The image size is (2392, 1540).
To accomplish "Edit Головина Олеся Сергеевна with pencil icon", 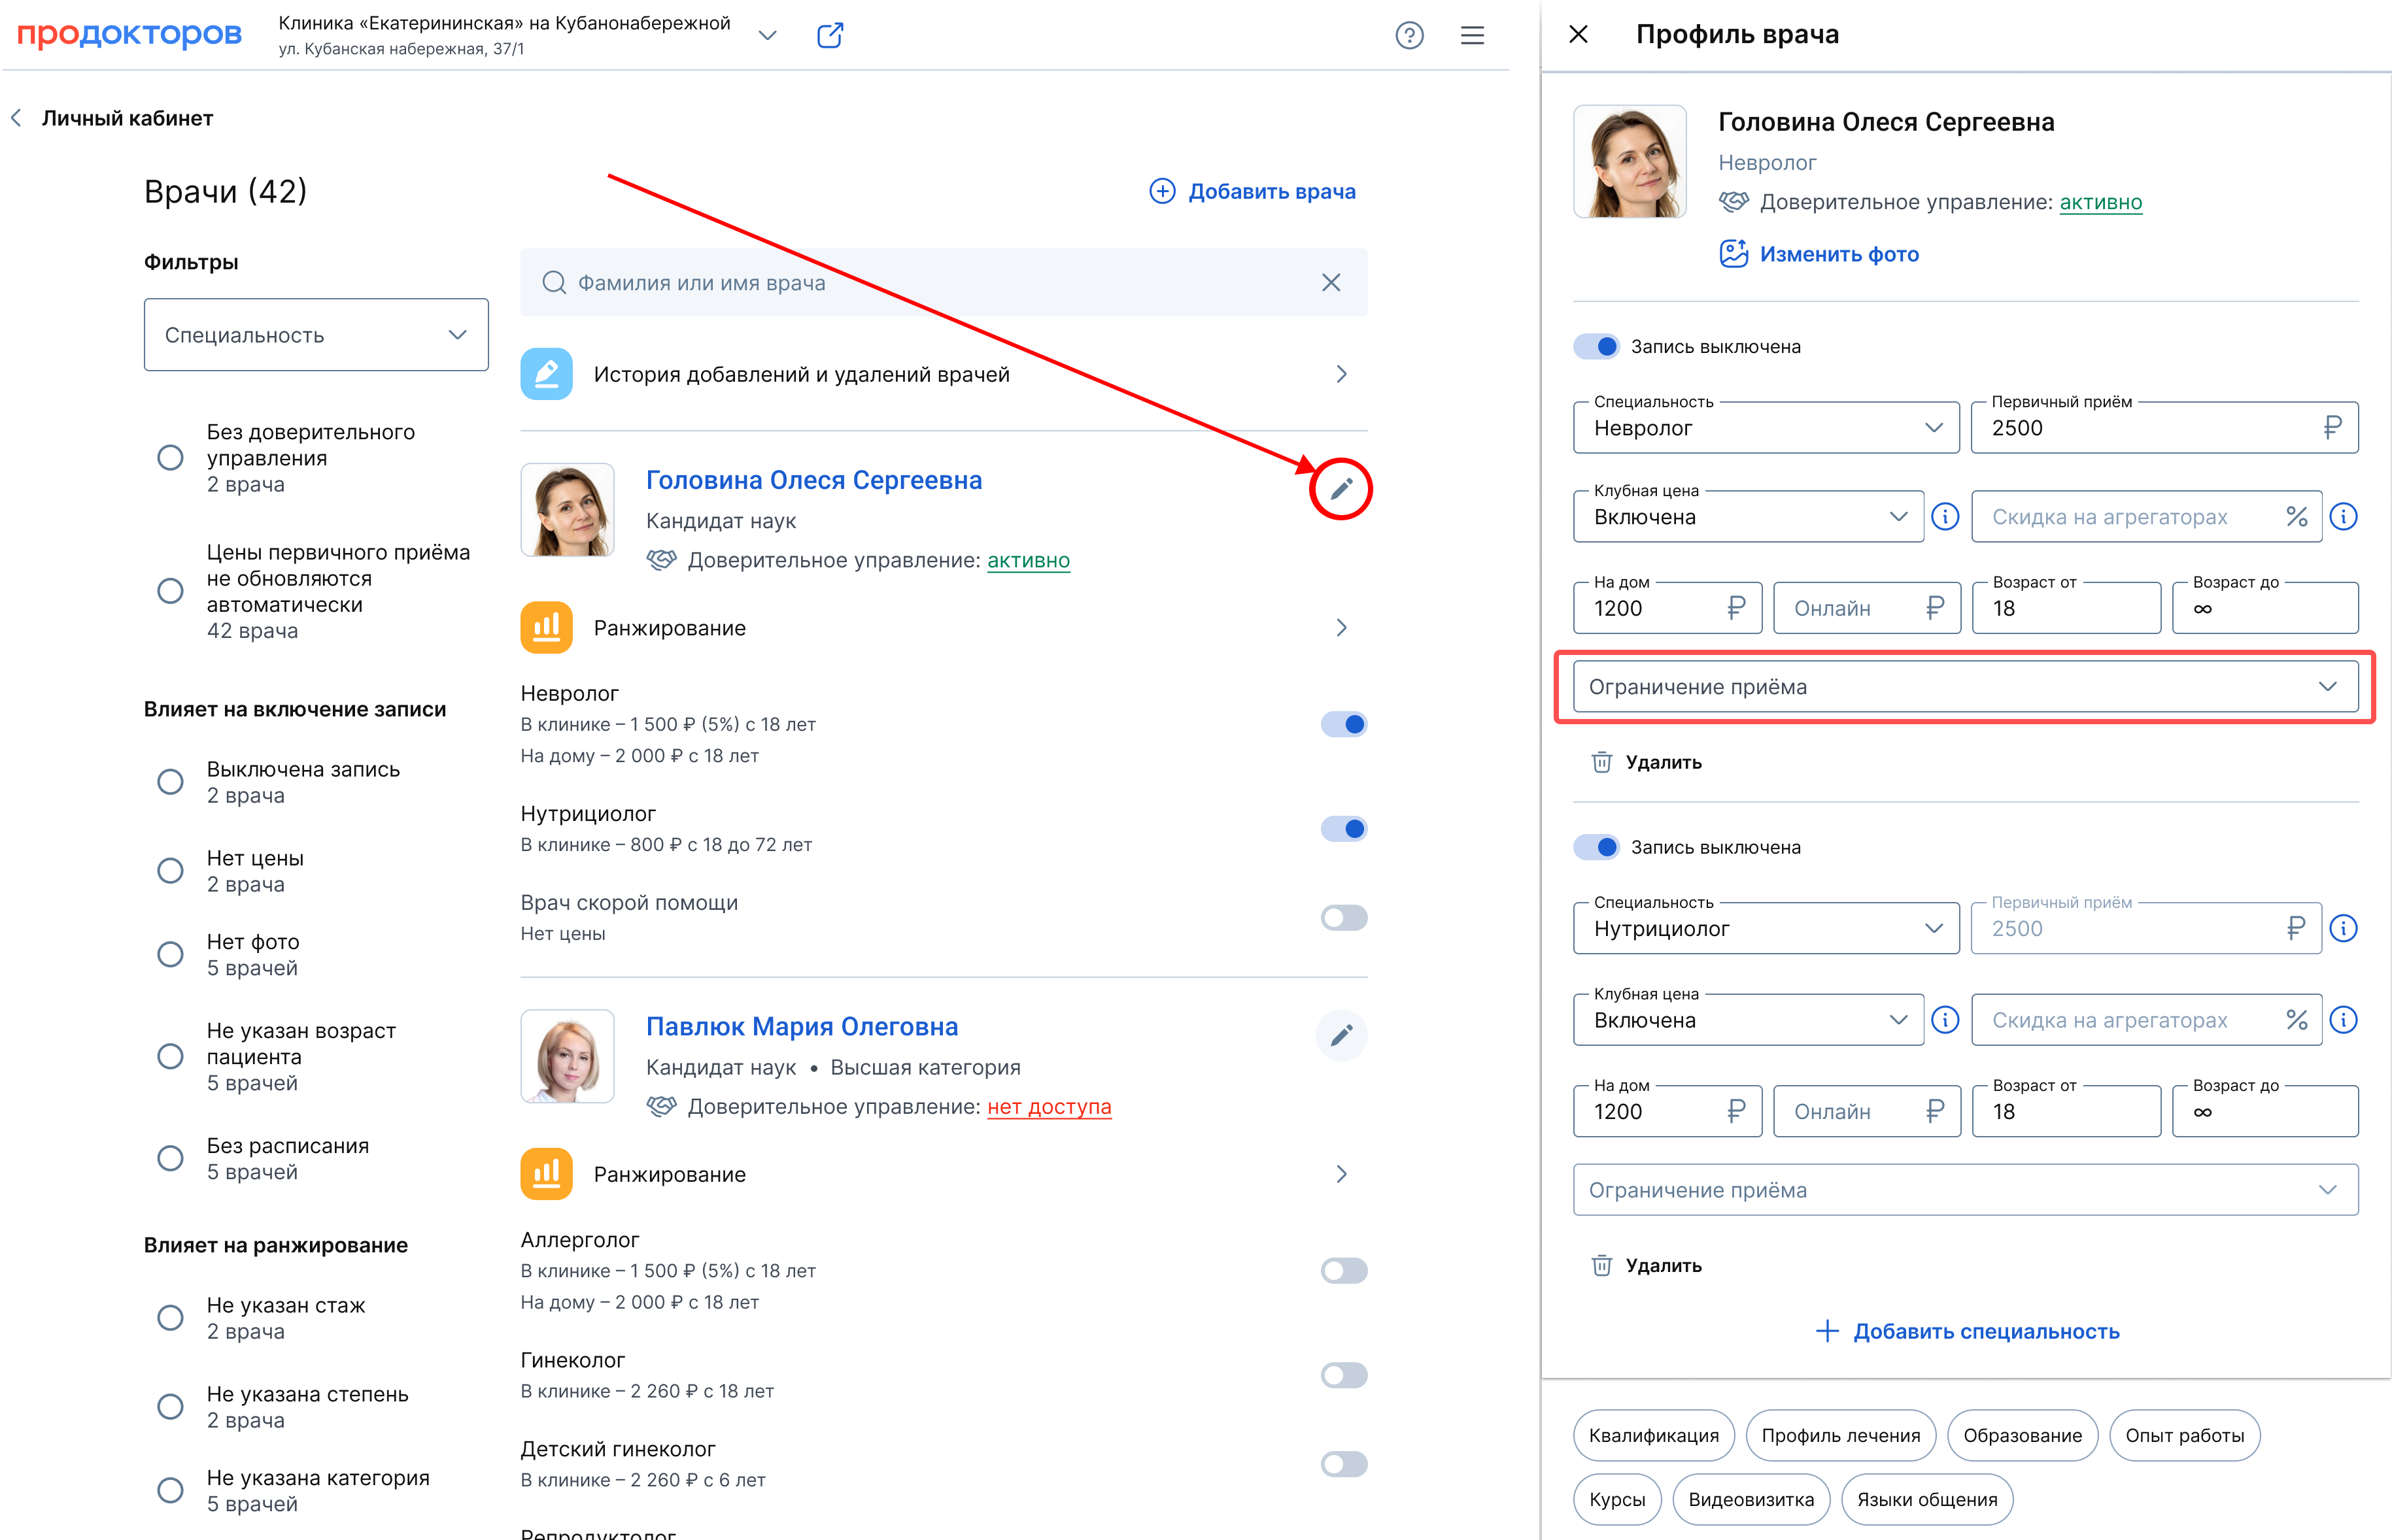I will coord(1341,489).
